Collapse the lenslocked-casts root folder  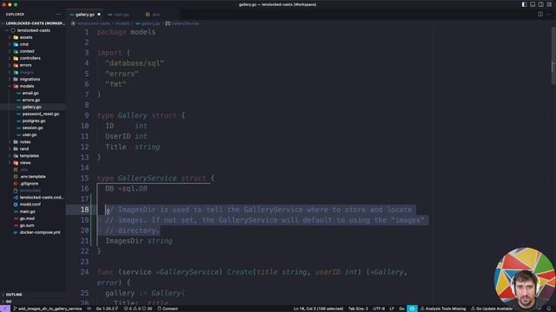[x=30, y=30]
